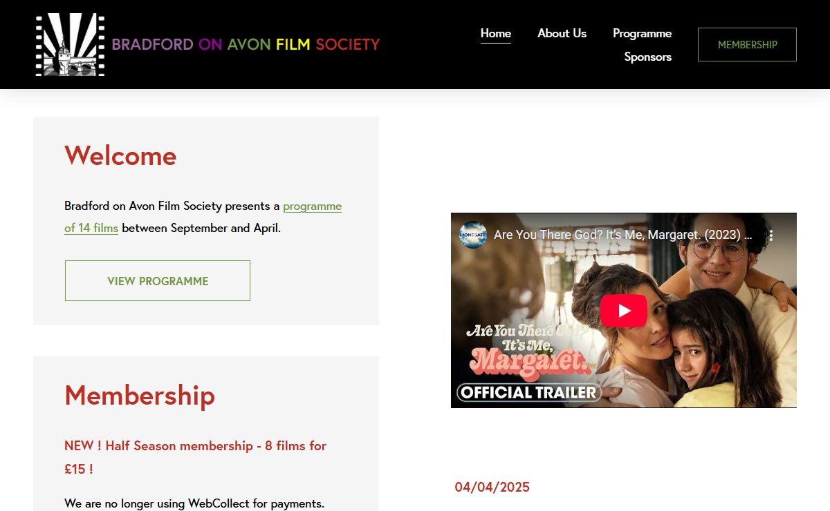830x511 pixels.
Task: Click the trailer video thumbnail image
Action: (624, 311)
